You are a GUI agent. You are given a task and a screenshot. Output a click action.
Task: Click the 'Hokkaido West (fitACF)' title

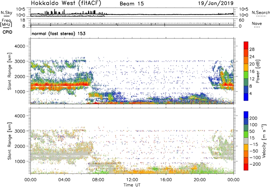pos(66,3)
